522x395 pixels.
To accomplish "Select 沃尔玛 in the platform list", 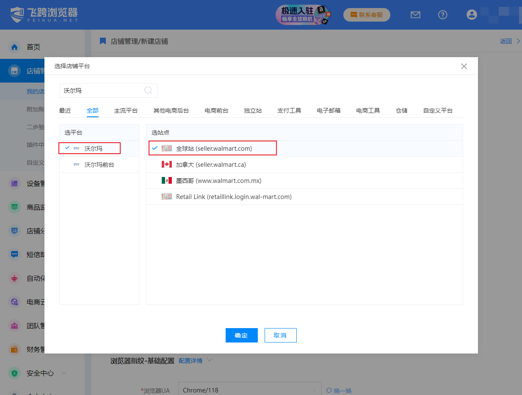I will tap(93, 149).
